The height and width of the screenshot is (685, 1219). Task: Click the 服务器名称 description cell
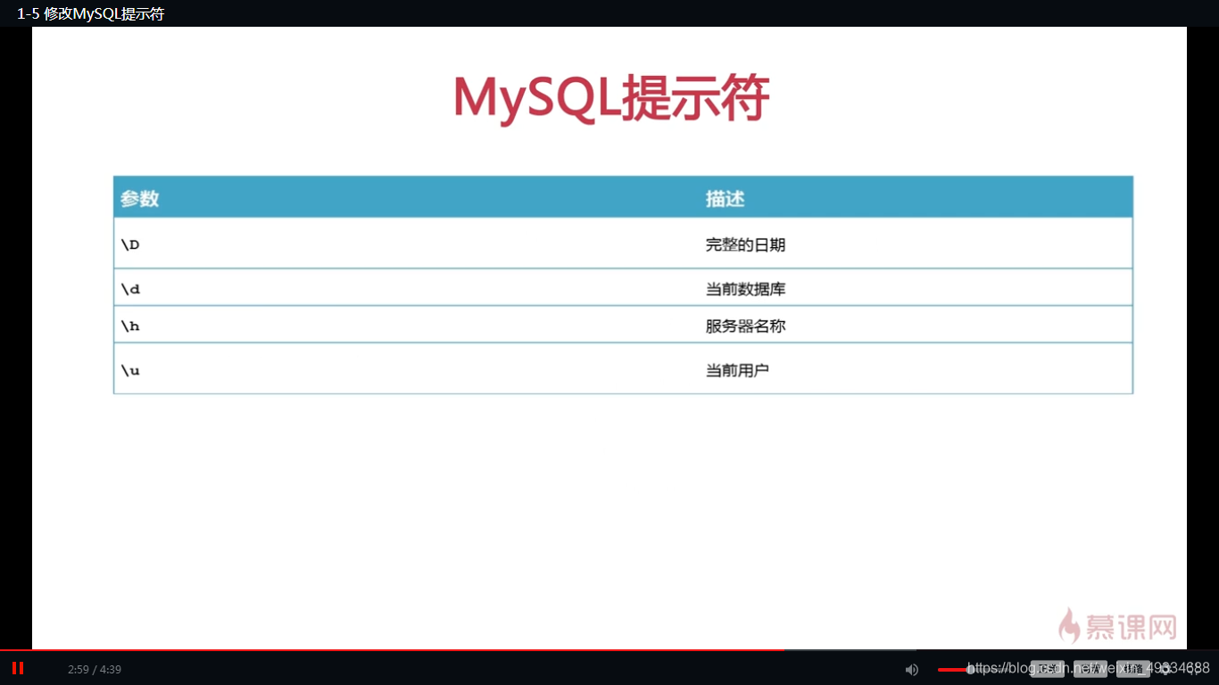click(745, 326)
